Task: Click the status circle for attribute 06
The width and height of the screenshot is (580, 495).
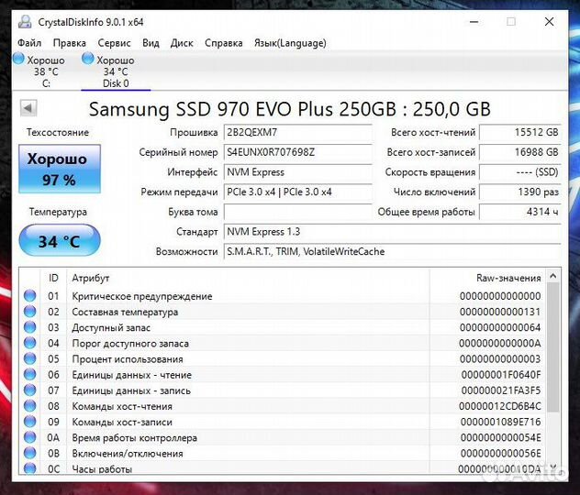Action: pos(30,374)
